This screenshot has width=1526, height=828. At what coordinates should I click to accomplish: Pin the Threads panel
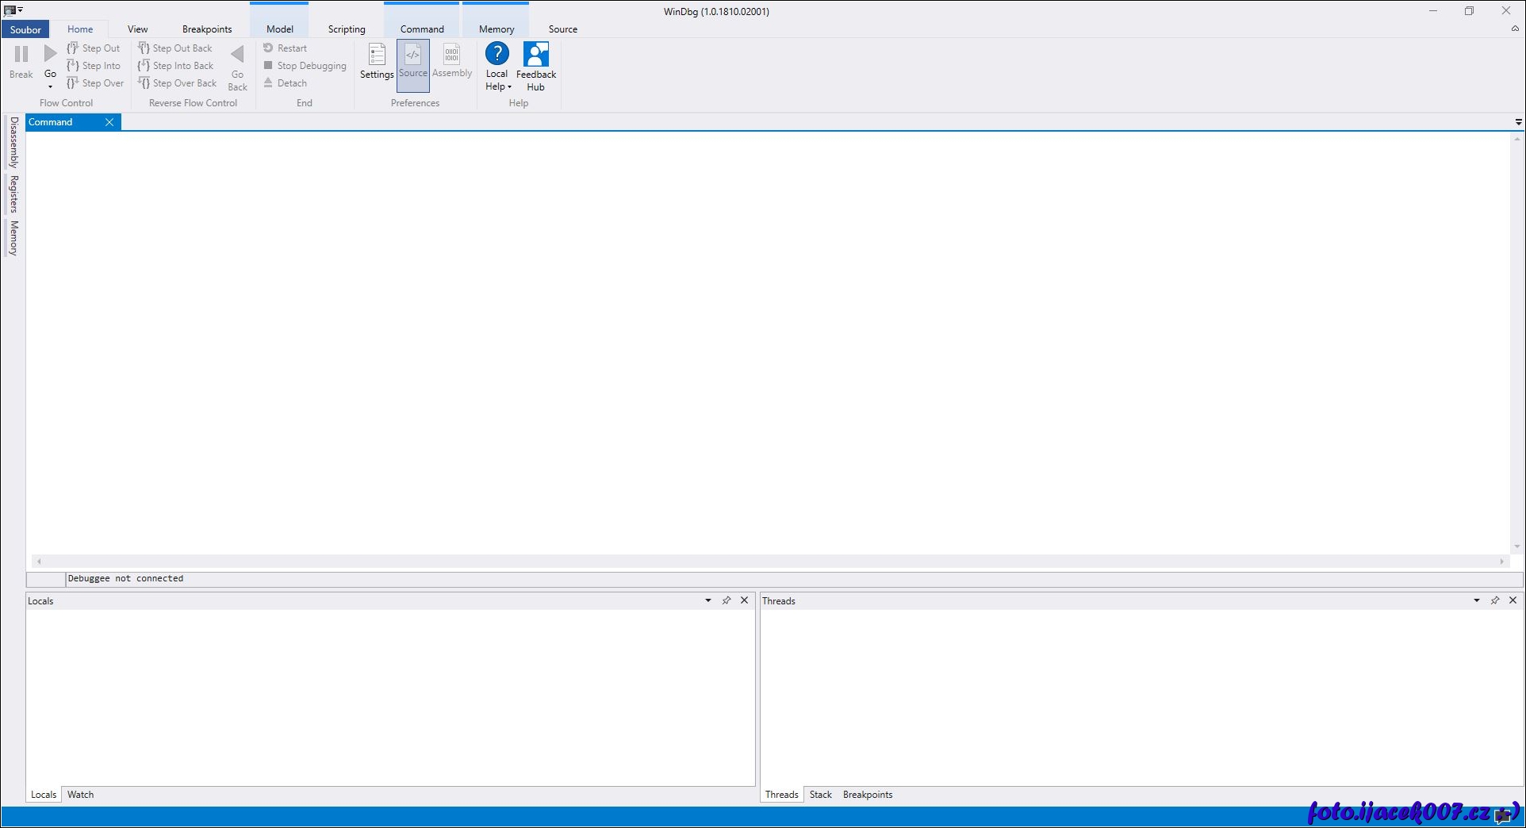point(1494,600)
